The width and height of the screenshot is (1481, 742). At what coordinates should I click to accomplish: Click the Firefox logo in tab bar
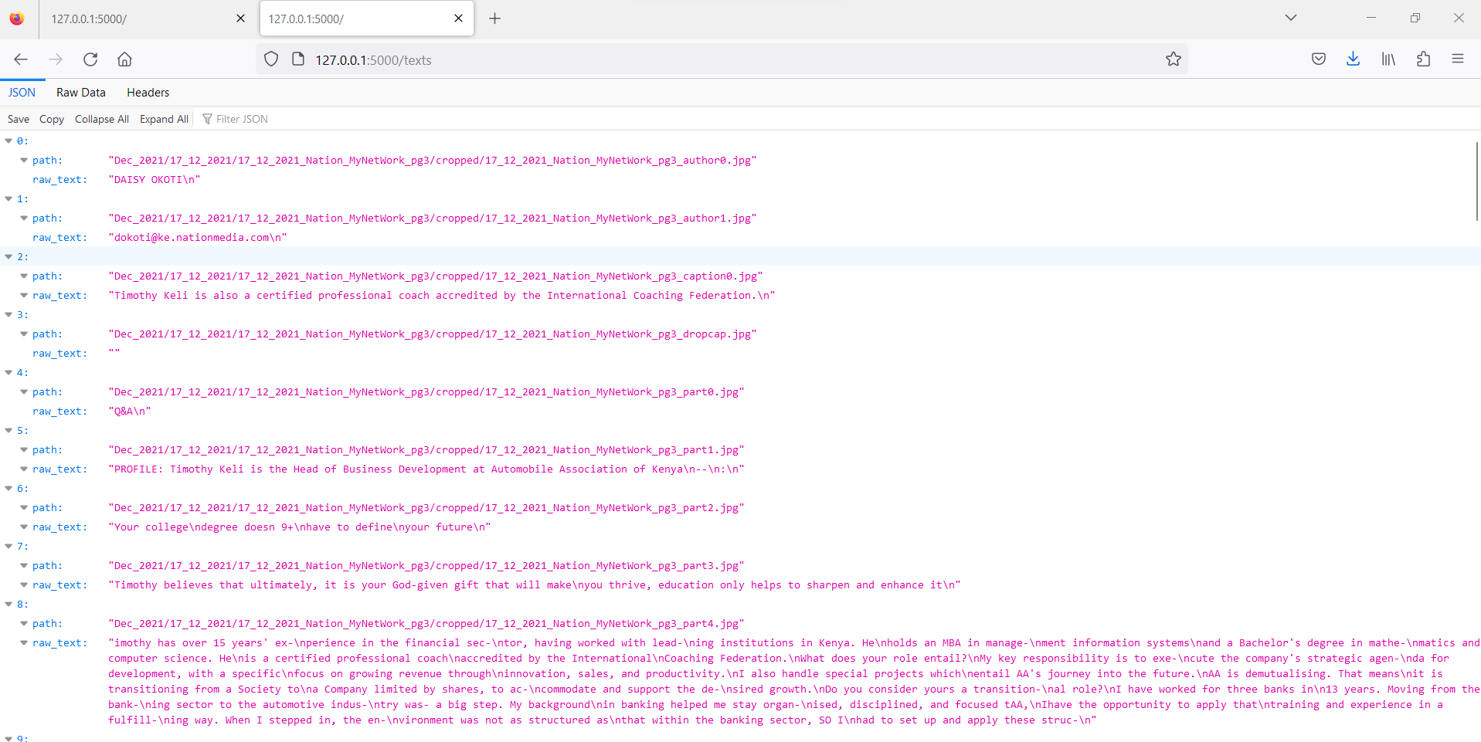coord(17,19)
